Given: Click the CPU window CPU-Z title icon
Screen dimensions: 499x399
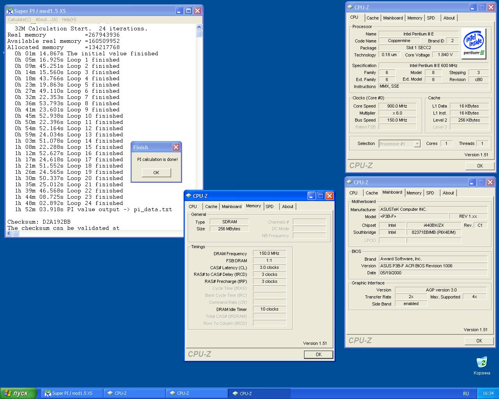Looking at the screenshot, I should pyautogui.click(x=350, y=7).
